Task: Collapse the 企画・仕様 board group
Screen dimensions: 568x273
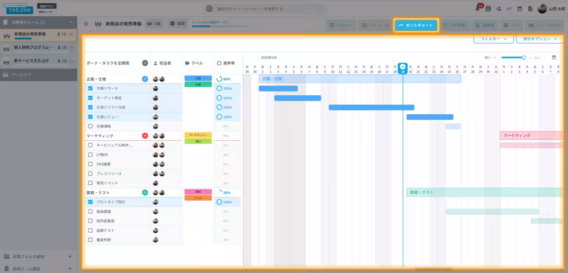Action: pos(145,79)
